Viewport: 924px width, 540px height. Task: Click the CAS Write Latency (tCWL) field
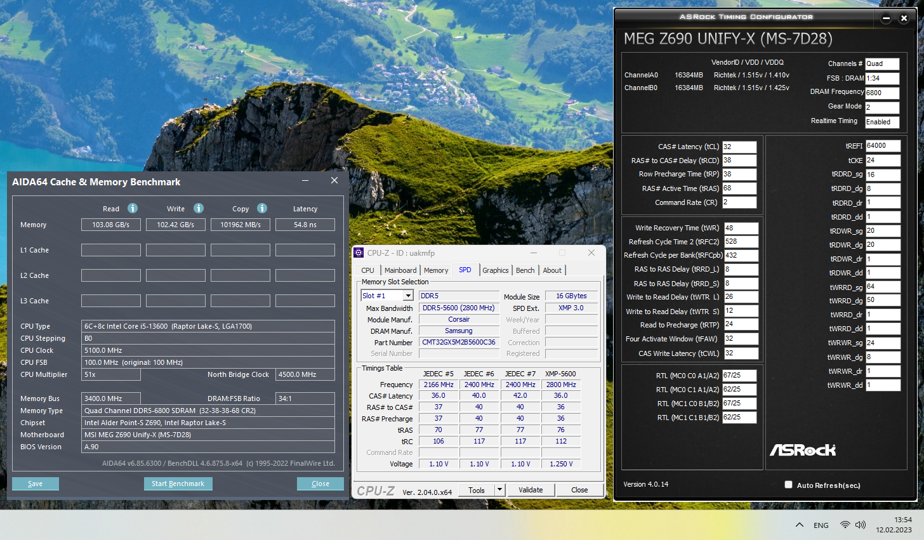741,353
